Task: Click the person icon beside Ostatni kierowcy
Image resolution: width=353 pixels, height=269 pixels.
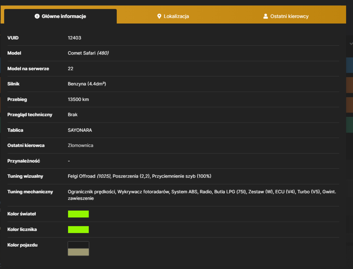Action: click(x=266, y=16)
